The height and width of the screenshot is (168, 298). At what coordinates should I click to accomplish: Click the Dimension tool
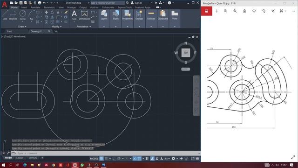[84, 15]
